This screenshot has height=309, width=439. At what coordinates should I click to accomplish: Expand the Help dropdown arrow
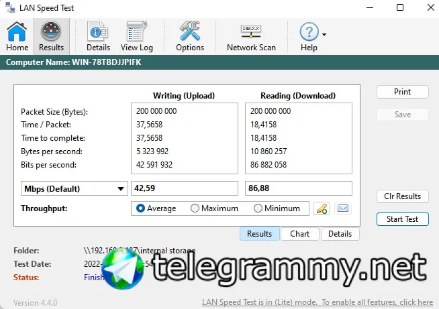pos(324,34)
